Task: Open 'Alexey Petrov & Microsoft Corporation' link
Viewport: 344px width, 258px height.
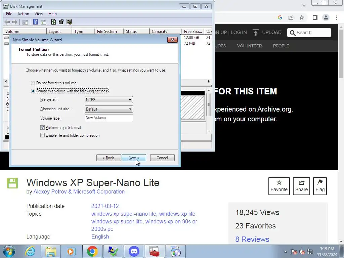Action: pyautogui.click(x=79, y=191)
